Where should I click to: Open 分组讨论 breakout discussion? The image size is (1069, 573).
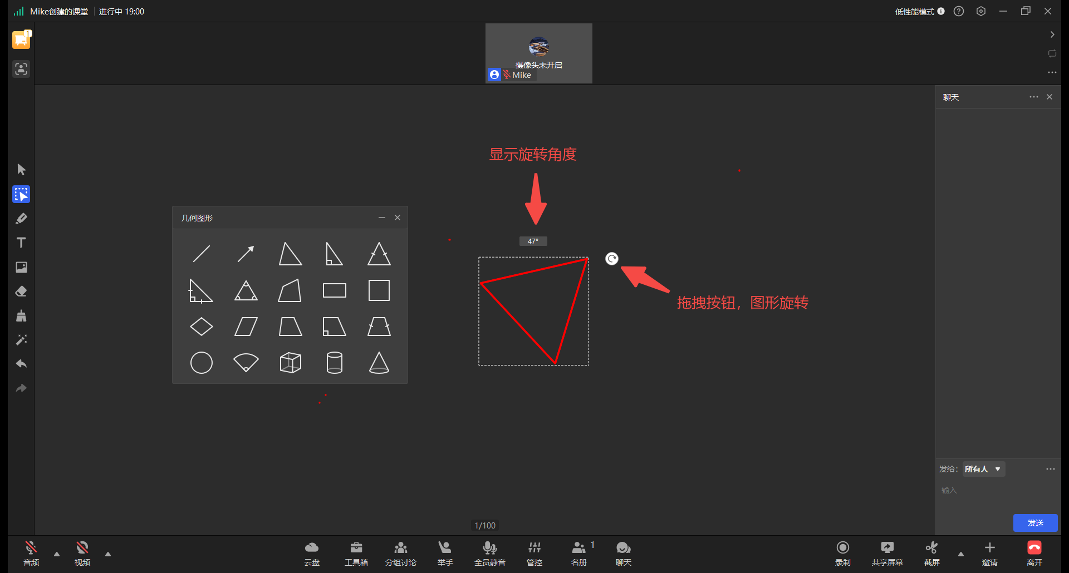click(401, 554)
